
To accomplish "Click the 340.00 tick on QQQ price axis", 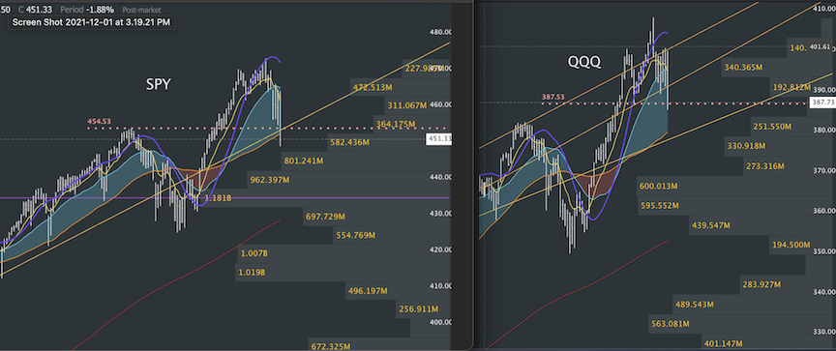I will tap(824, 292).
